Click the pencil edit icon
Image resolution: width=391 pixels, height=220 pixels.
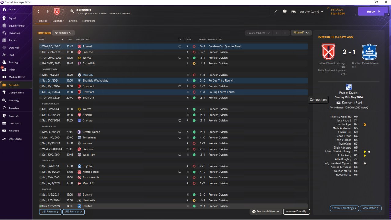(x=276, y=12)
